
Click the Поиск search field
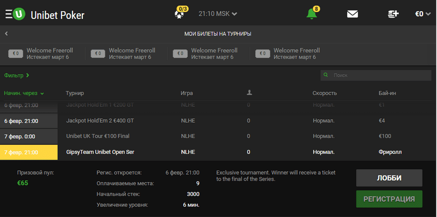pyautogui.click(x=376, y=75)
